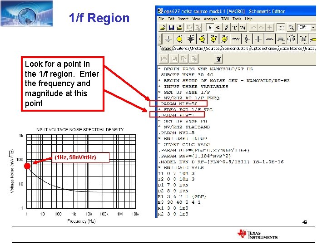Switch to the Basic component tab
This screenshot has height=245, width=327.
[166, 49]
